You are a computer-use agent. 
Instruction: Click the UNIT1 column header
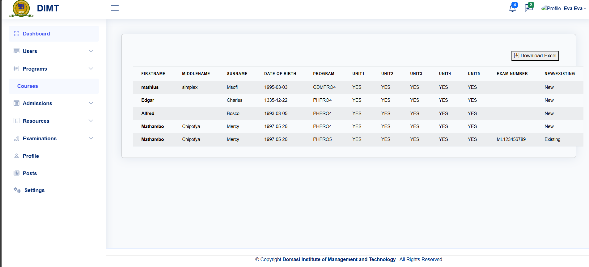coord(358,74)
